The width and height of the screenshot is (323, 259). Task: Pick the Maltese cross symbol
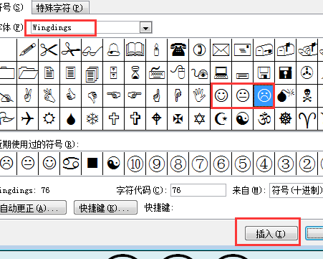pos(178,118)
